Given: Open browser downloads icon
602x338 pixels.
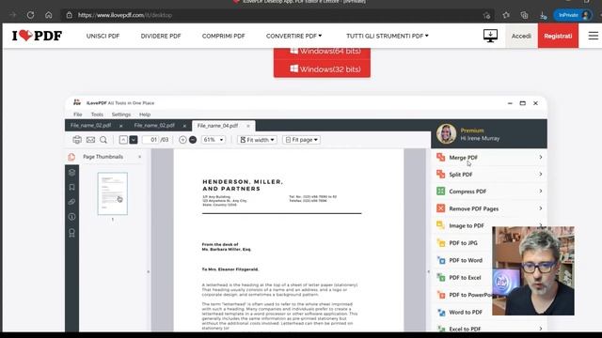Looking at the screenshot, I should 543,15.
